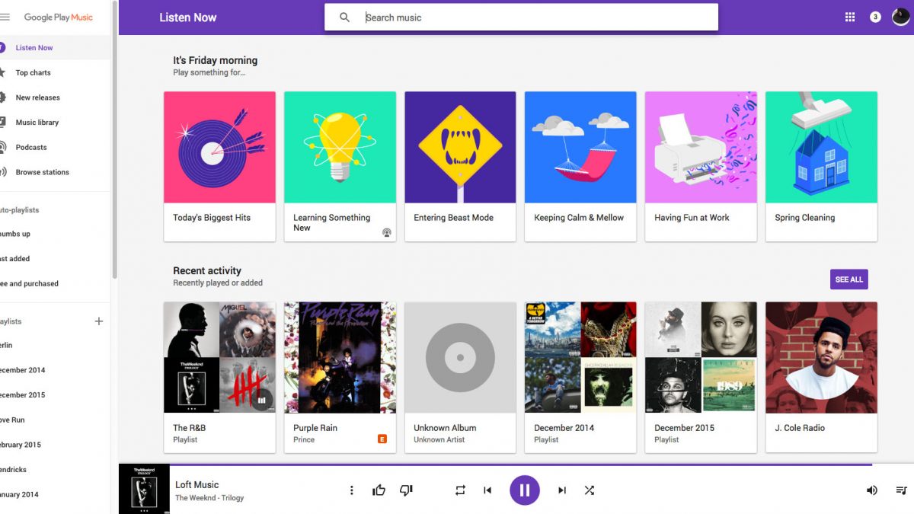Add a new playlist with plus icon

[98, 321]
